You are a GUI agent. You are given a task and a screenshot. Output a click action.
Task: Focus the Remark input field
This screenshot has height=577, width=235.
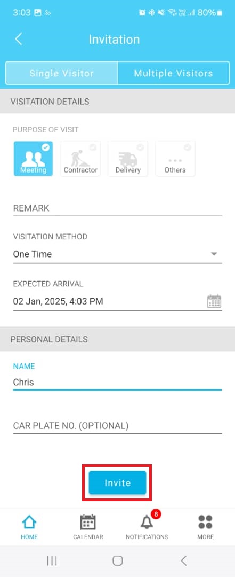tap(117, 208)
